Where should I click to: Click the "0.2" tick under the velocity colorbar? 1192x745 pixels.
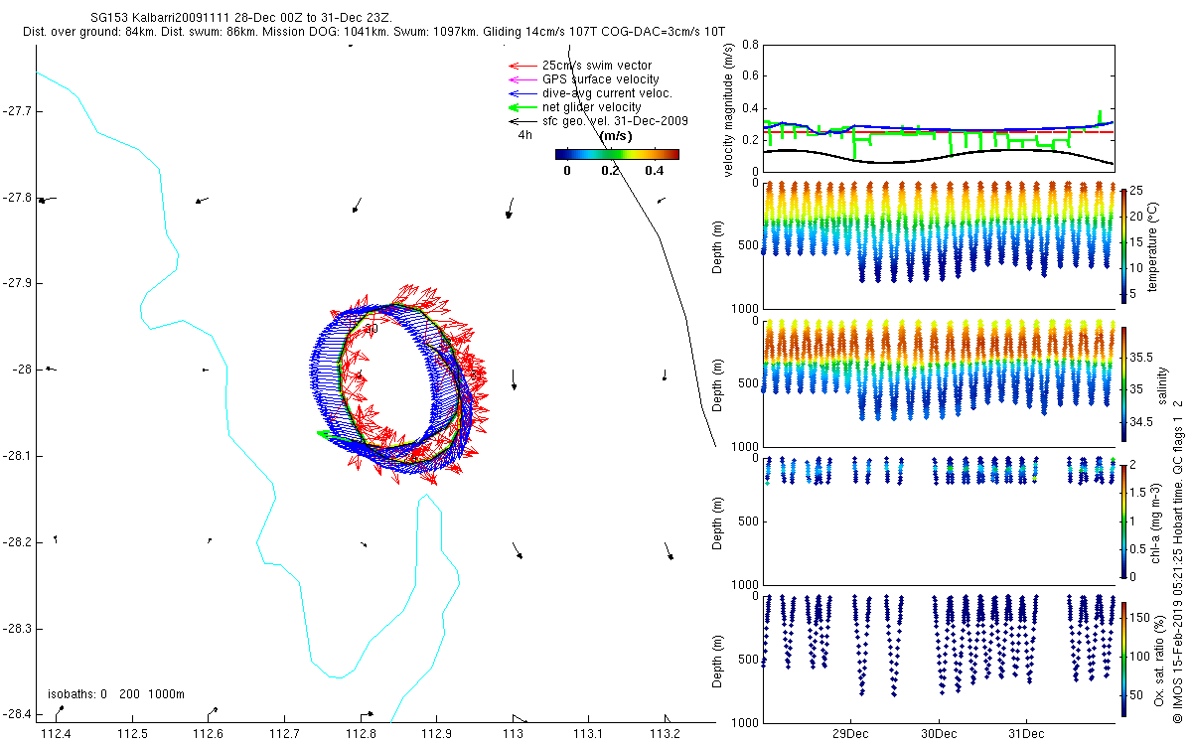click(x=610, y=171)
